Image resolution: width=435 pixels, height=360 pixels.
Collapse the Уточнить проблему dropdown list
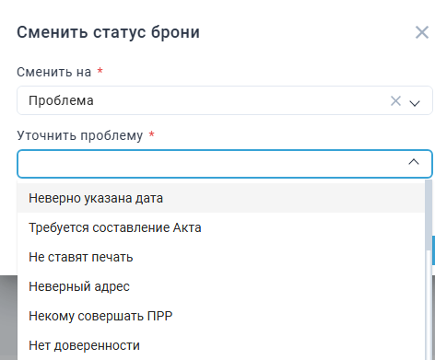414,161
